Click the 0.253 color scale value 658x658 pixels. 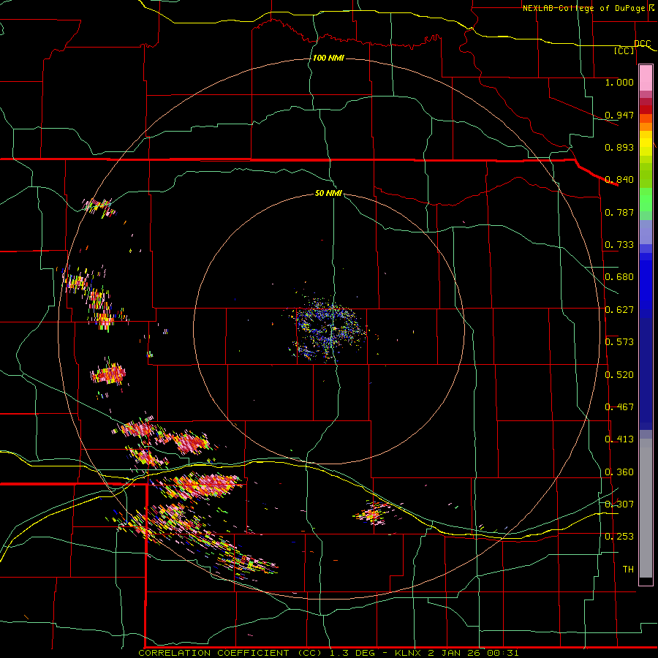coord(619,537)
